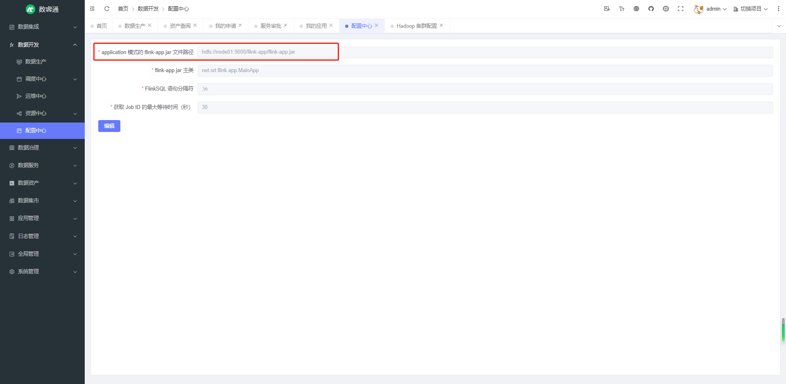Close the 数据生产 tab
Image resolution: width=786 pixels, height=384 pixels.
150,25
